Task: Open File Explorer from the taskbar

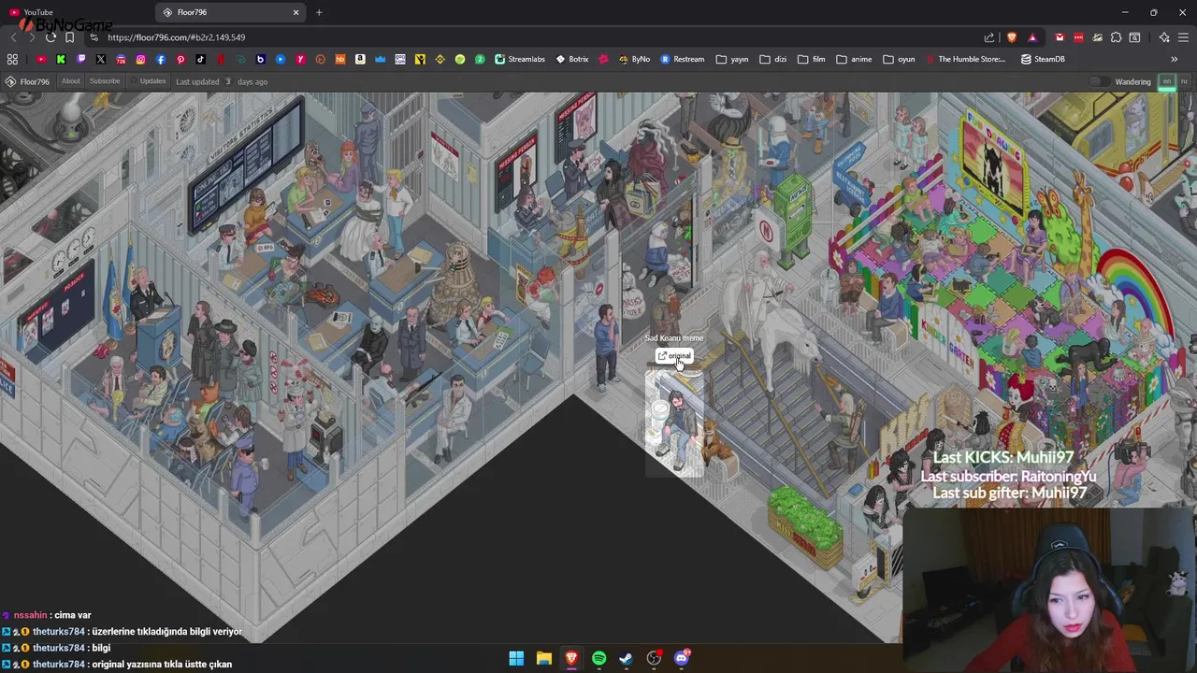Action: pyautogui.click(x=543, y=658)
